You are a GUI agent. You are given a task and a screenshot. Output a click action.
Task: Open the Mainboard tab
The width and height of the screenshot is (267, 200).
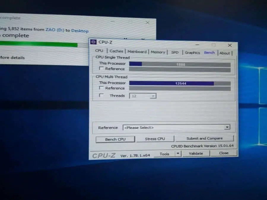137,52
